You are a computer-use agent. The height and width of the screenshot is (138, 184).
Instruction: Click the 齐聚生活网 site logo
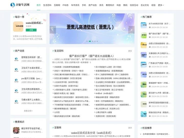(x=20, y=5)
